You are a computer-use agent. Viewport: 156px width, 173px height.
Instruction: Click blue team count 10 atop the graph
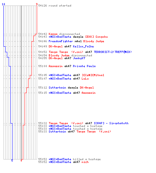click(x=3, y=4)
